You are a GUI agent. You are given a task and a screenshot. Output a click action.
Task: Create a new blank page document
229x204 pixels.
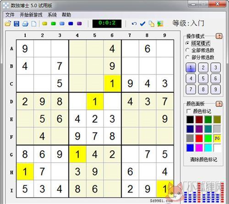pos(34,24)
